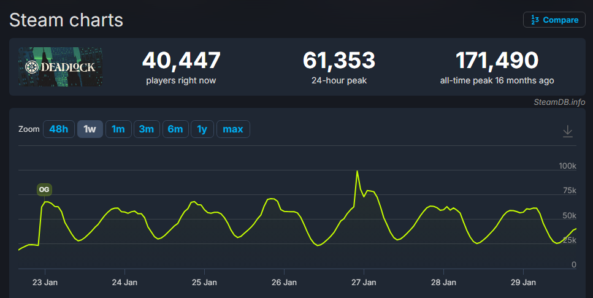Click the 75k y-axis label
Image resolution: width=593 pixels, height=298 pixels.
coord(570,190)
